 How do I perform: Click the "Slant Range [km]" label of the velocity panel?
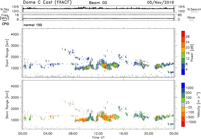coord(7,105)
